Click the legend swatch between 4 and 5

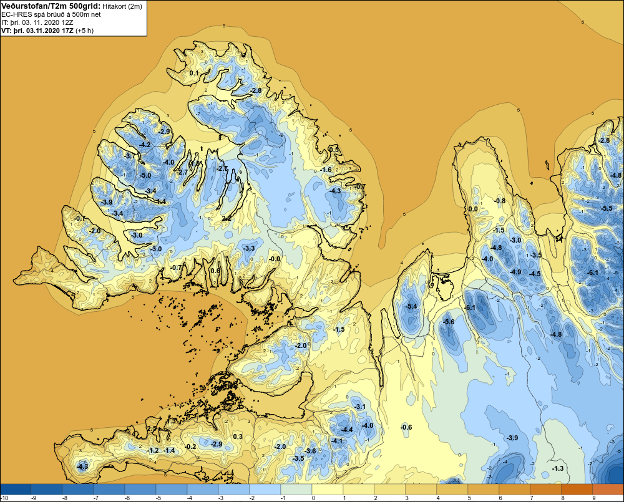(452, 489)
